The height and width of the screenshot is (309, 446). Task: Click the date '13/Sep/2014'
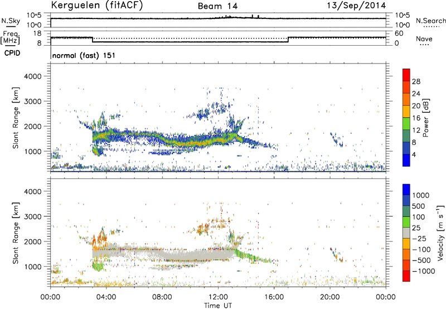coord(356,5)
